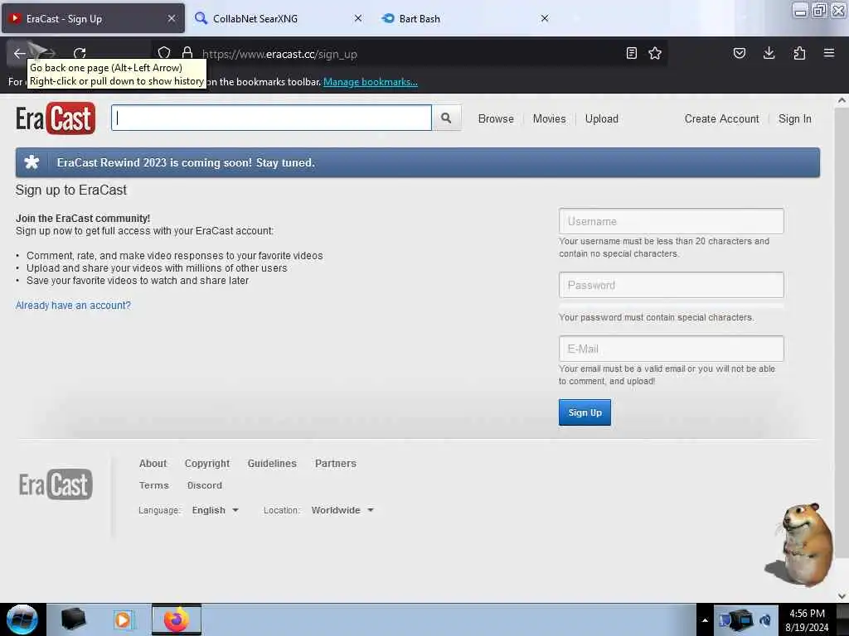Open the Windows Start orb
The height and width of the screenshot is (636, 849).
coord(22,619)
